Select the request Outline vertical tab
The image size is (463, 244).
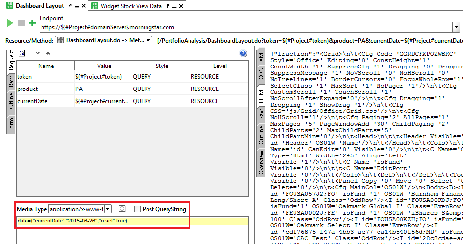(11, 102)
